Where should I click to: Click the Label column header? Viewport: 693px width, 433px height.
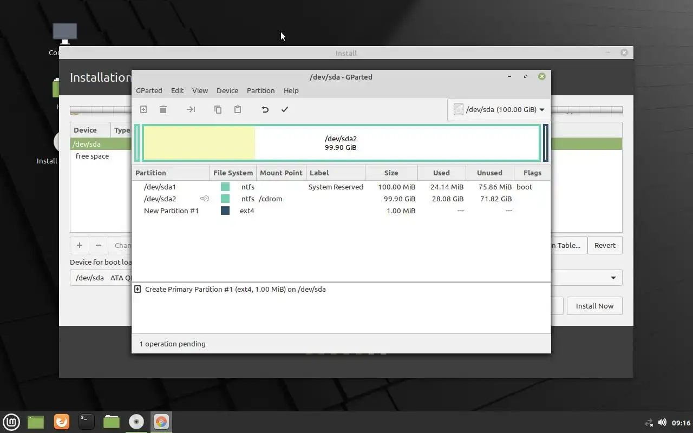pos(336,173)
